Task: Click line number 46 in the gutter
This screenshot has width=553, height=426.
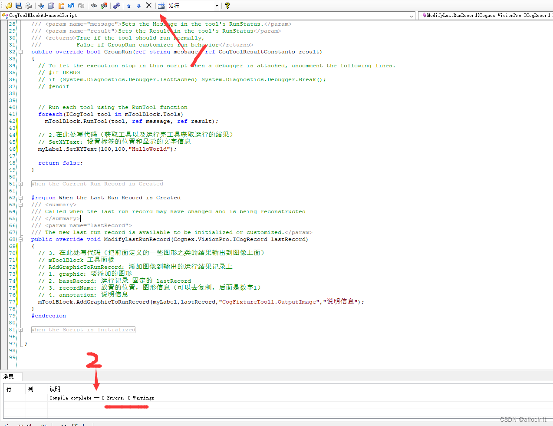Action: tap(12, 149)
